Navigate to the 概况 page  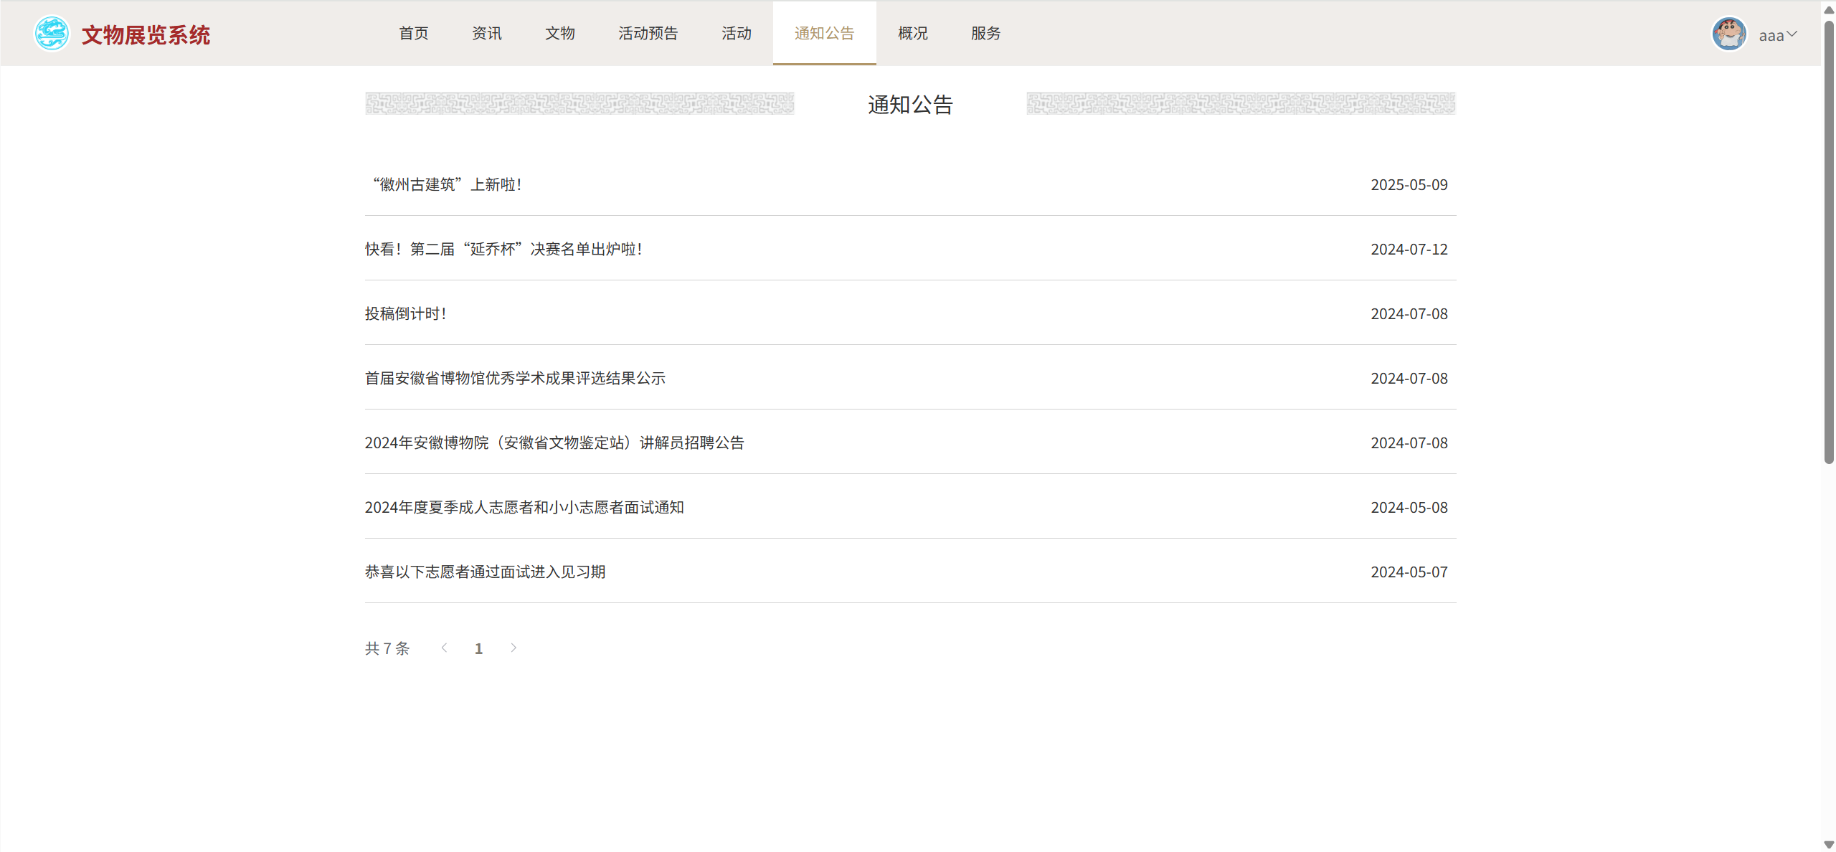pyautogui.click(x=913, y=34)
